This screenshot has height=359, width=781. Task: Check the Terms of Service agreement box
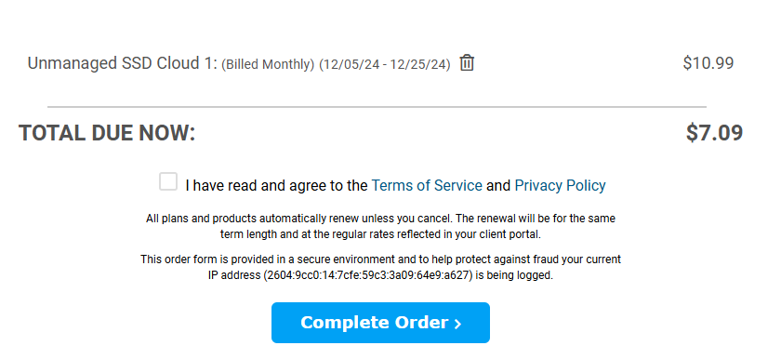coord(168,181)
